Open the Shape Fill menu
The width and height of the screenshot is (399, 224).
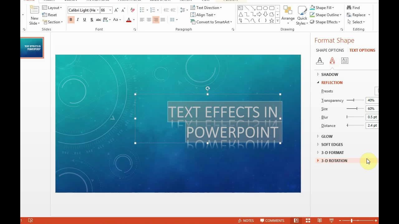point(322,7)
